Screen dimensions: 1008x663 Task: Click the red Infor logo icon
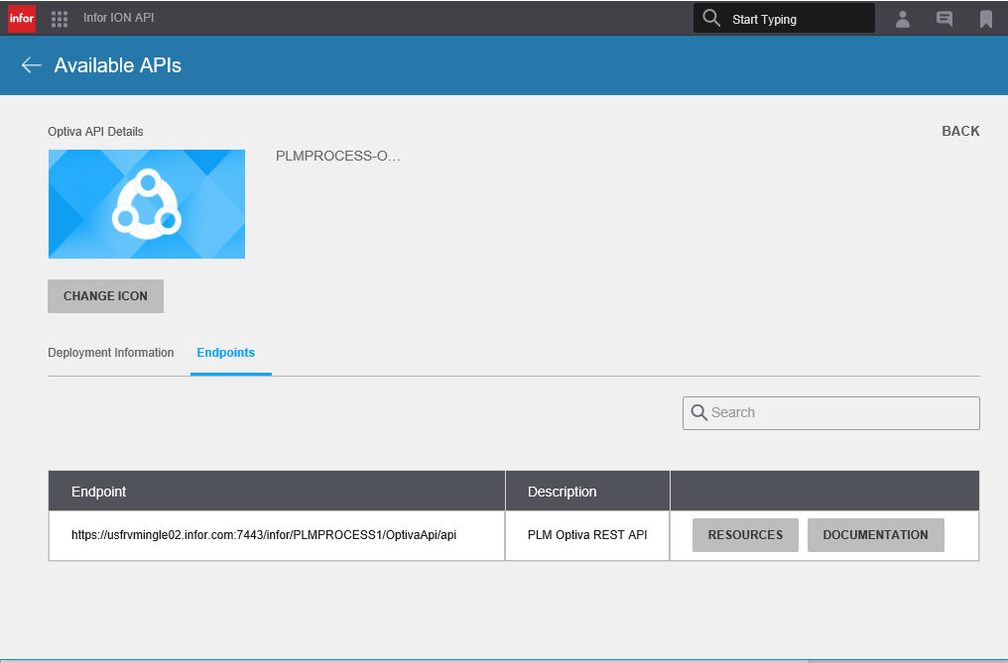point(21,18)
